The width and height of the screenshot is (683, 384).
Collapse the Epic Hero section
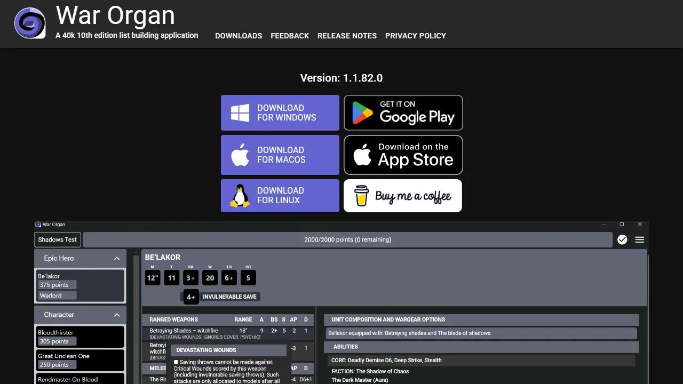pos(117,258)
